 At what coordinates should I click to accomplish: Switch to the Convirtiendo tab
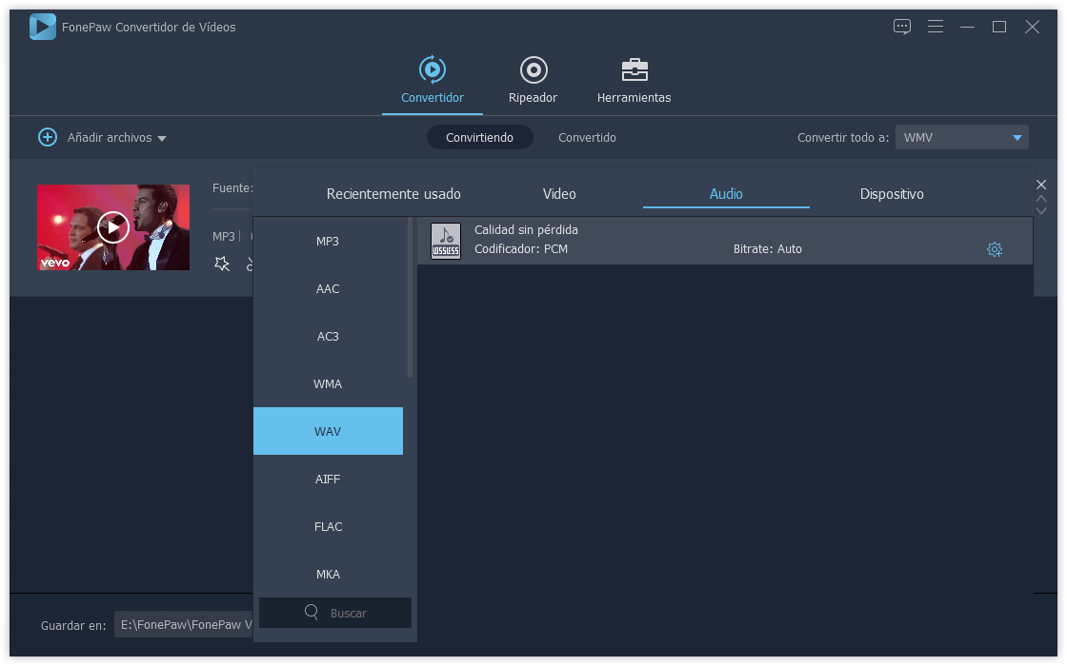(479, 137)
